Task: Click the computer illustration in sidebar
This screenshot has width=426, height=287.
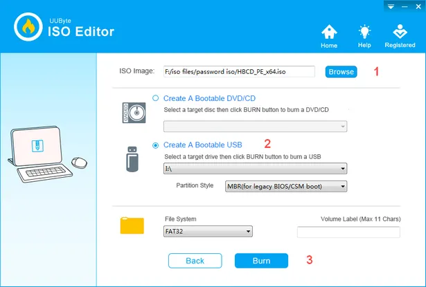Action: [47, 154]
